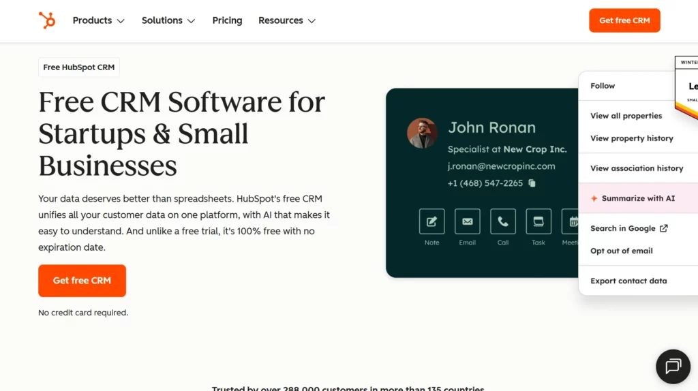This screenshot has width=698, height=391.
Task: Open the Resources dropdown menu
Action: click(287, 20)
